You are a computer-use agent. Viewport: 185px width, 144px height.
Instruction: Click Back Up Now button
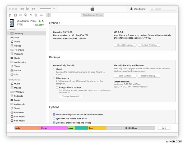click(x=125, y=76)
